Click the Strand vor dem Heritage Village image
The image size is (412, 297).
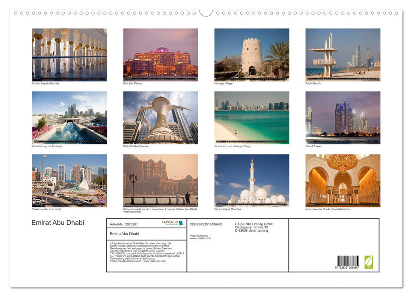(x=251, y=117)
